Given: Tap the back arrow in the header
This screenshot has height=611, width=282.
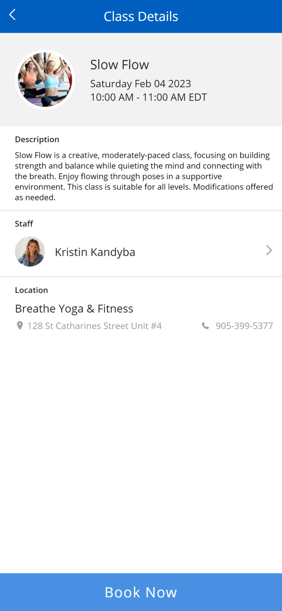Looking at the screenshot, I should coord(12,14).
